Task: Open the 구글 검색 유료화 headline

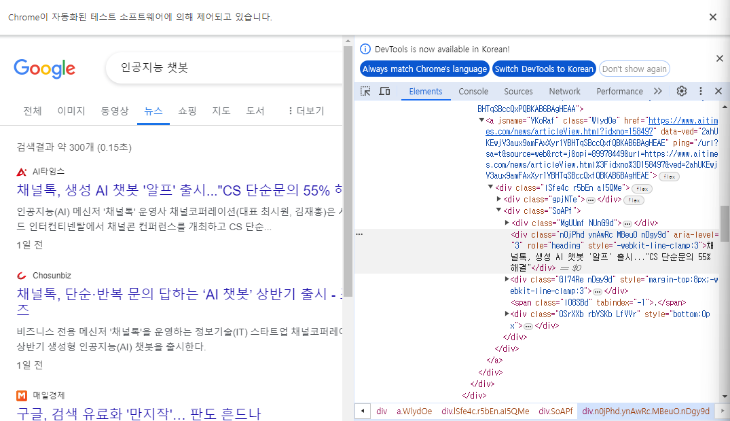Action: (x=139, y=414)
